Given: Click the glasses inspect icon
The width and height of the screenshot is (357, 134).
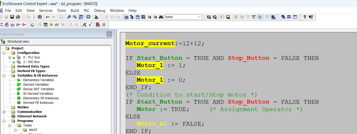Looking at the screenshot, I should (57, 24).
